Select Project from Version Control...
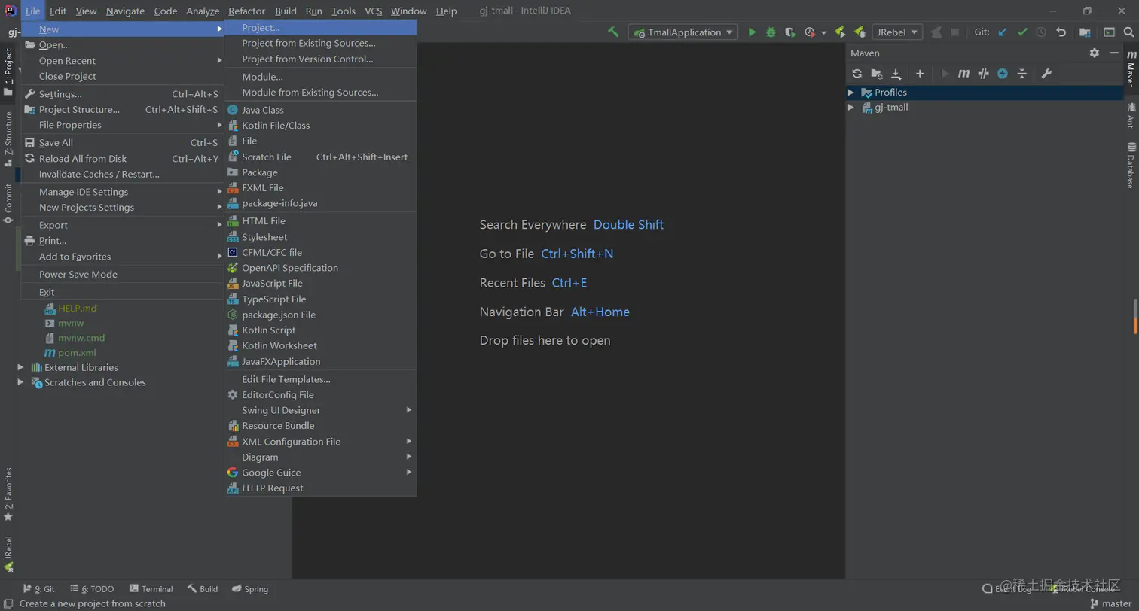The width and height of the screenshot is (1139, 611). [321, 59]
